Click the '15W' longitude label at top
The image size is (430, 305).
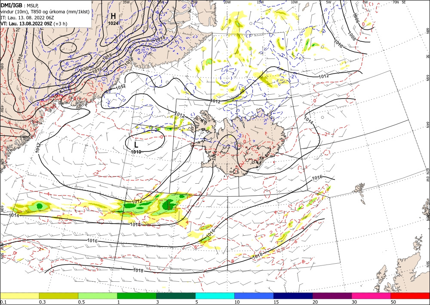pyautogui.click(x=261, y=2)
